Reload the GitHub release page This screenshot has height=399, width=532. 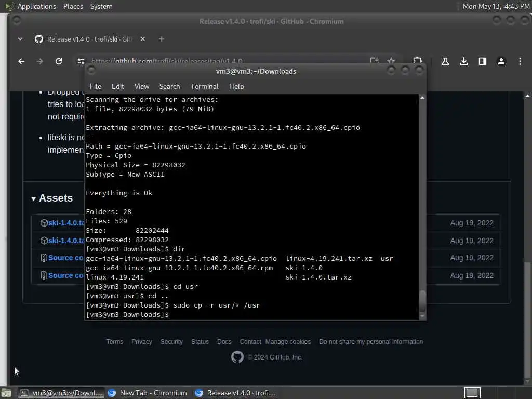[59, 61]
